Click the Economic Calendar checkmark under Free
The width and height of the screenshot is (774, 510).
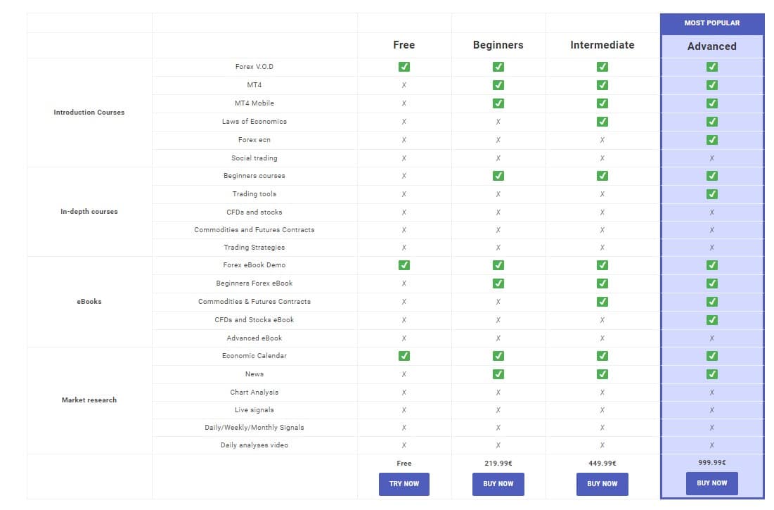tap(404, 356)
